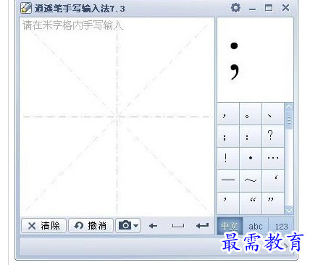Screen dimensions: 310x265
Task: Undo last stroke with 撤消 button
Action: 91,226
